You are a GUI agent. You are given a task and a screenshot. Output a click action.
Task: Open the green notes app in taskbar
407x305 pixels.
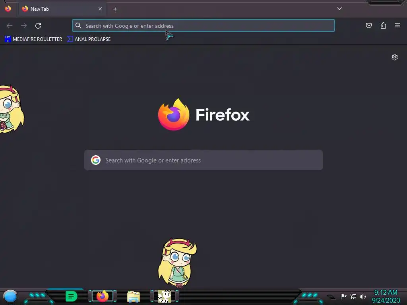point(72,296)
